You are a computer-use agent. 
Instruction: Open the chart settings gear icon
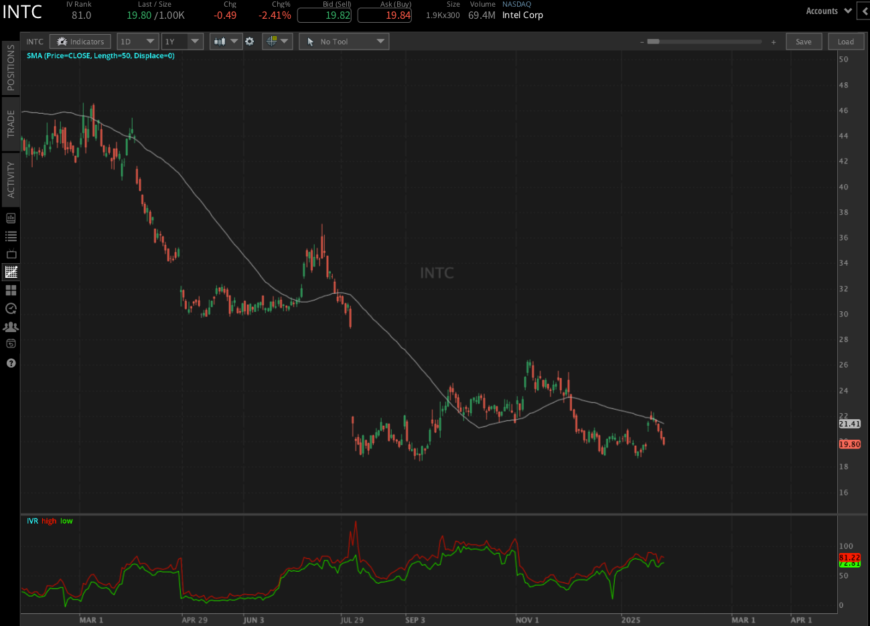coord(249,41)
